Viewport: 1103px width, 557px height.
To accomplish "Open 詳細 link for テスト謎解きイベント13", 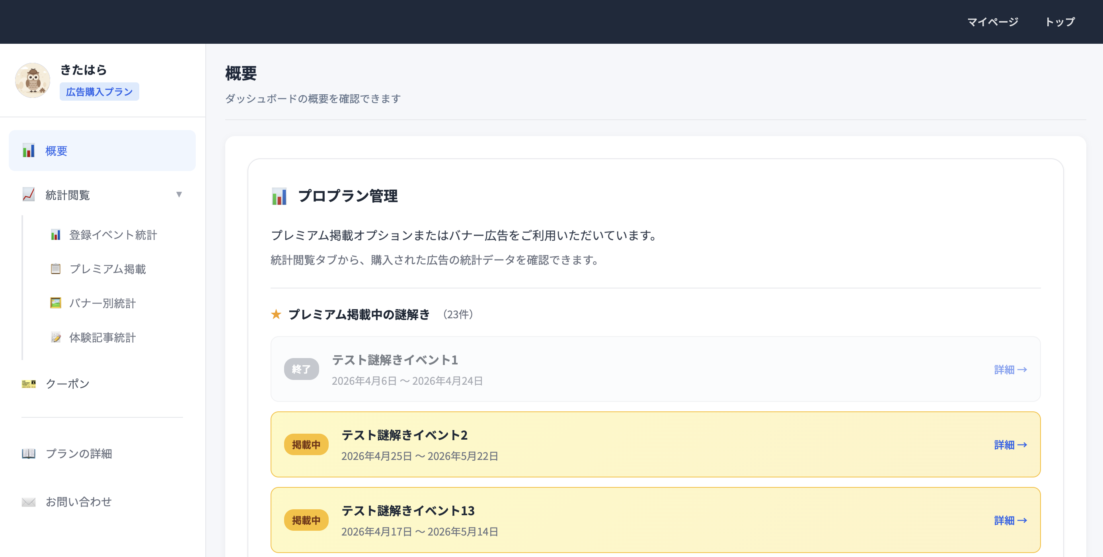I will click(1011, 520).
